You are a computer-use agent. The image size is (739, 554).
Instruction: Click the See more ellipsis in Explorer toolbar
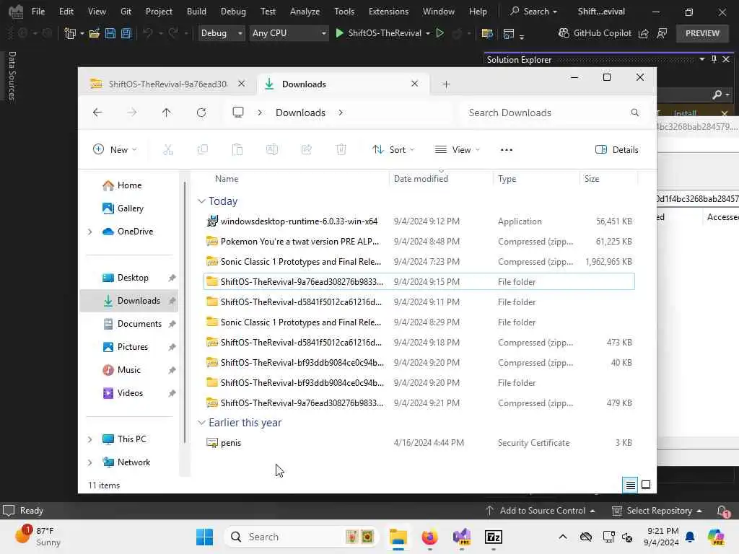(506, 150)
